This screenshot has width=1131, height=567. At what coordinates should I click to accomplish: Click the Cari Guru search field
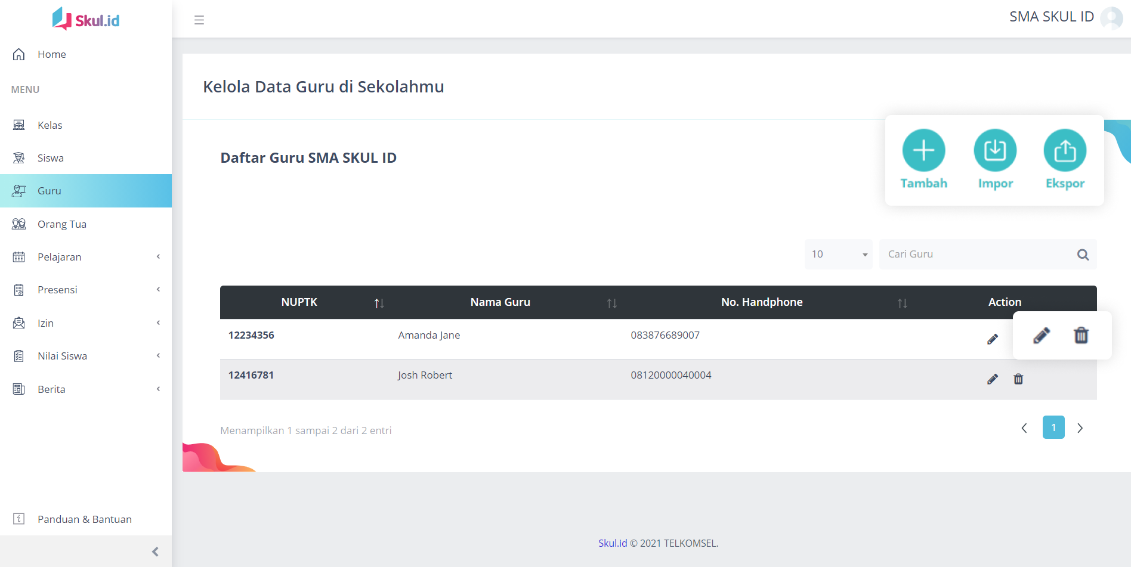click(978, 255)
